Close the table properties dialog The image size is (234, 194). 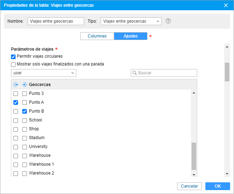pos(226,5)
